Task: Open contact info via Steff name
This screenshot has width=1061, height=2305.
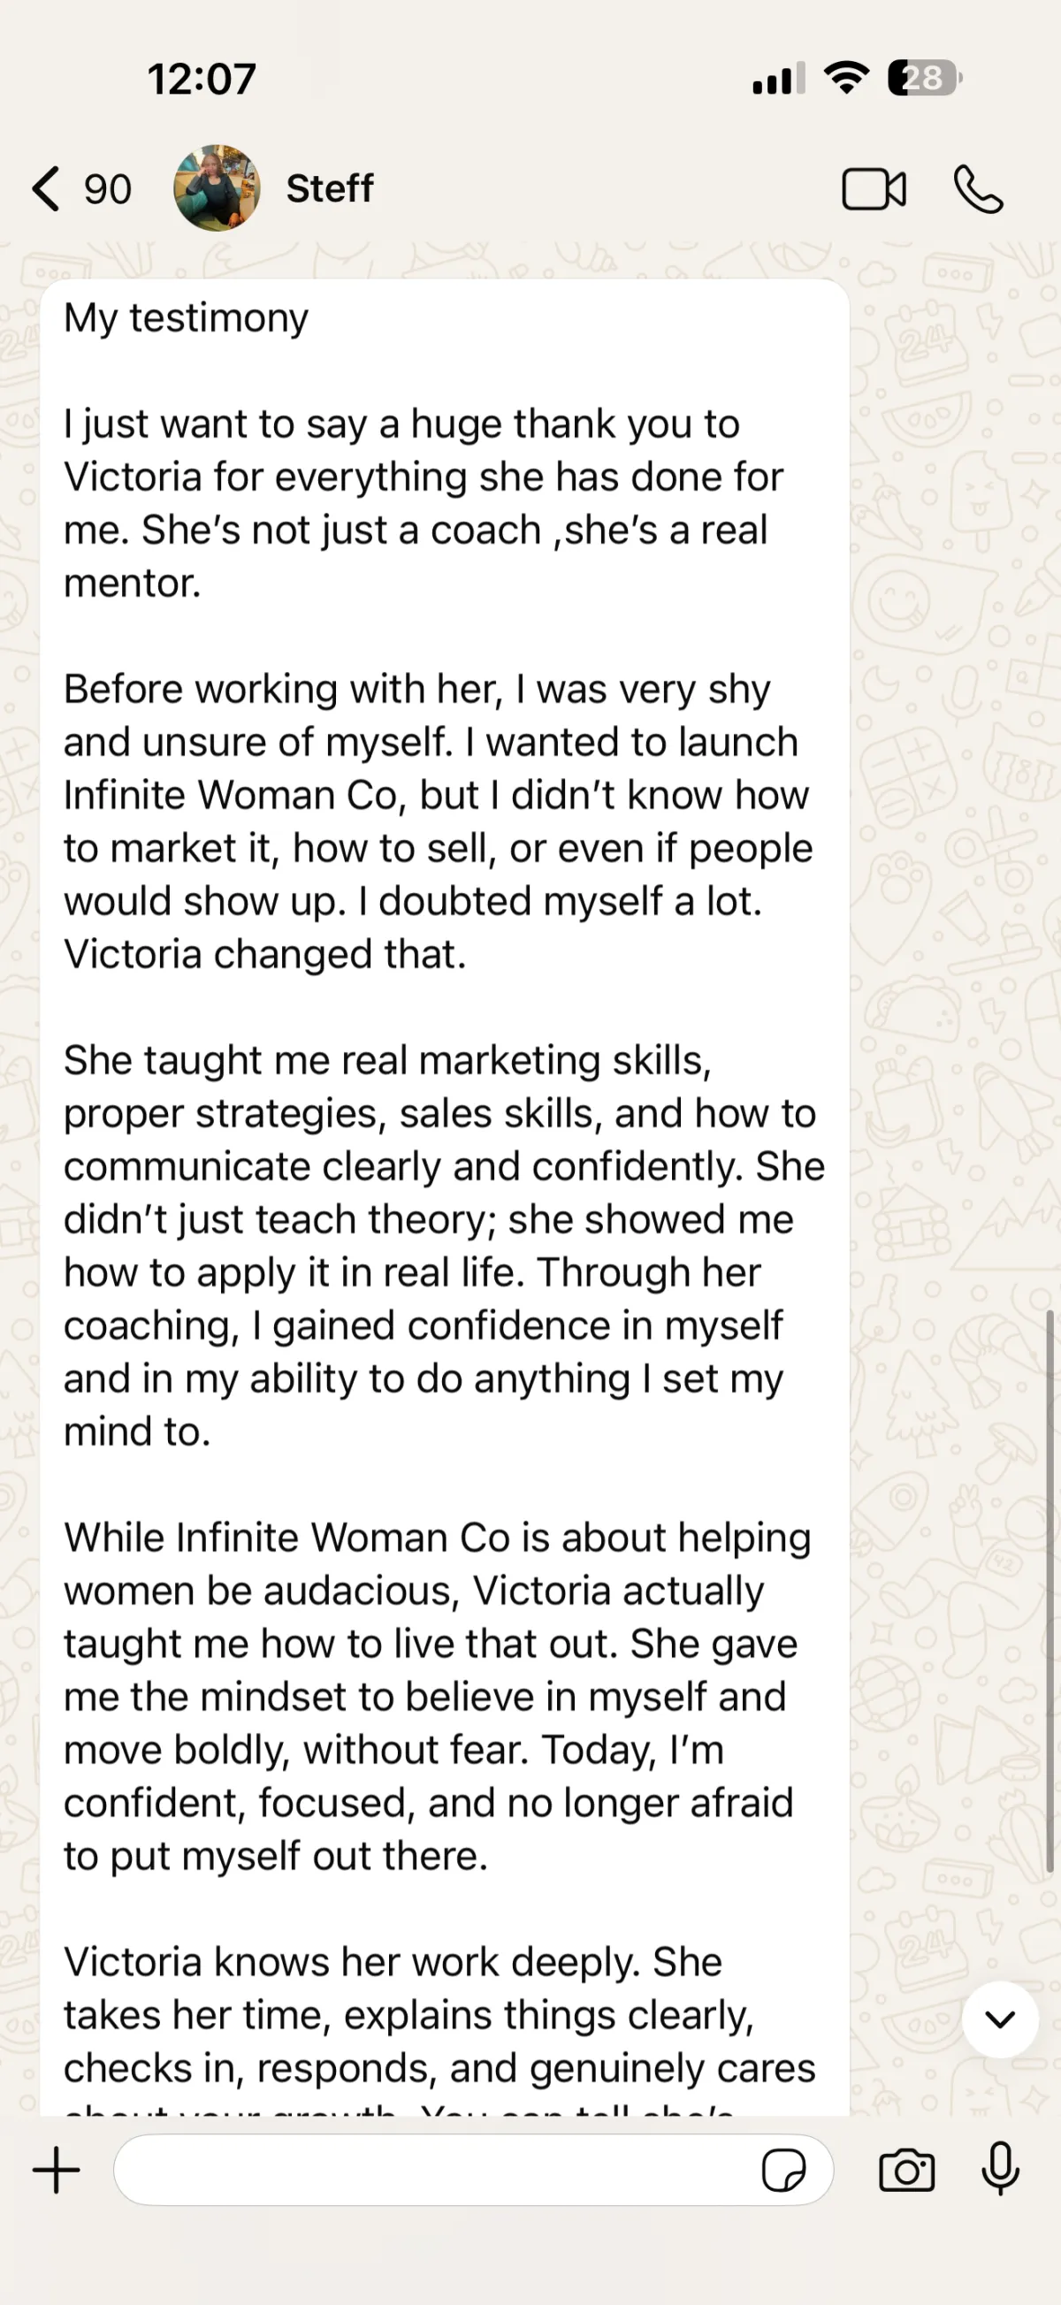Action: pyautogui.click(x=329, y=189)
